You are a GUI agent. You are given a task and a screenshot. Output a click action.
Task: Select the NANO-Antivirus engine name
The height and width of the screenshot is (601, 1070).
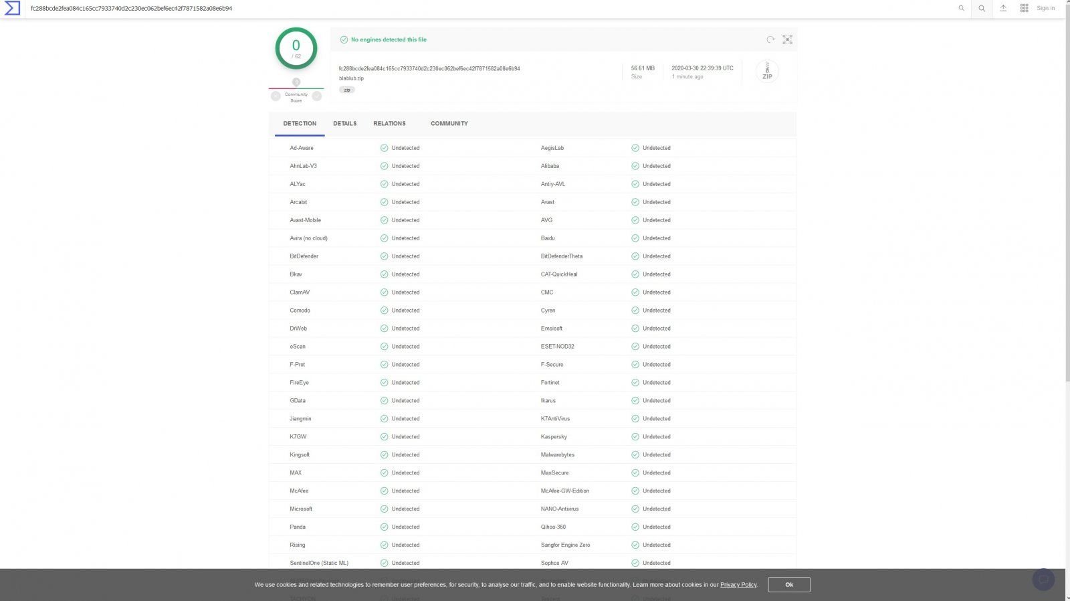coord(560,509)
